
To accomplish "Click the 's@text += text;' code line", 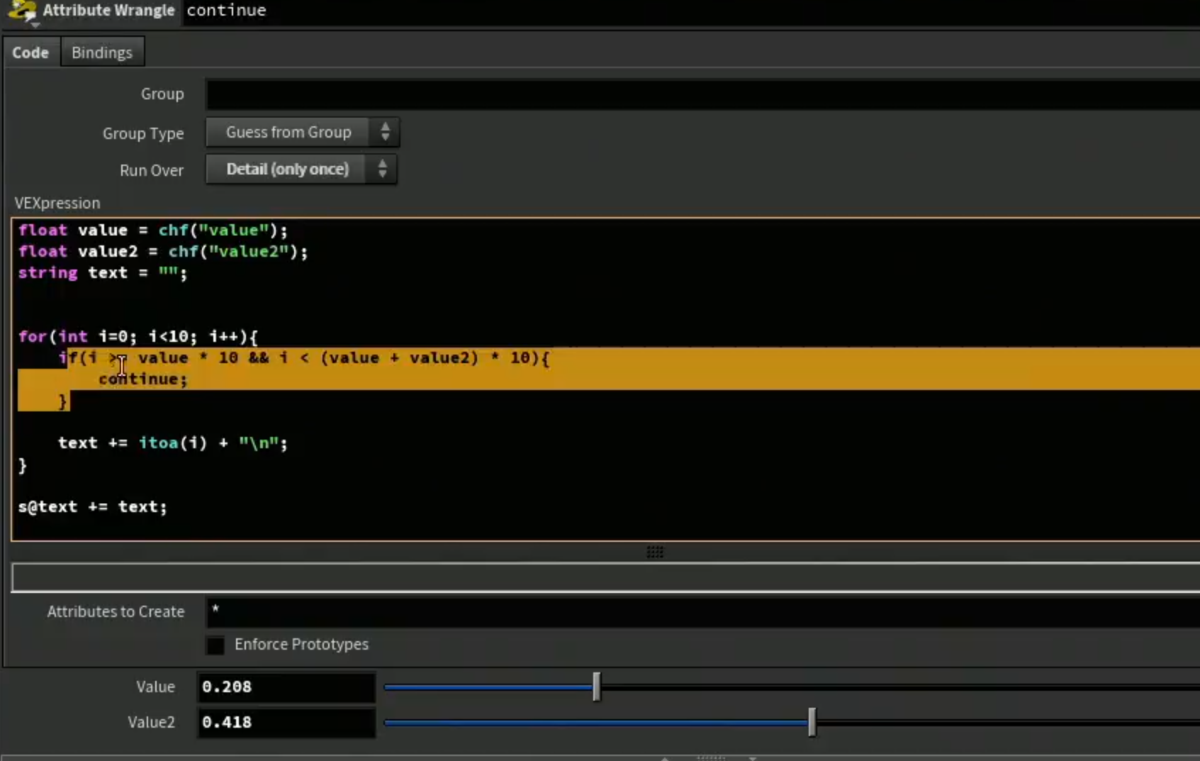I will click(x=93, y=506).
